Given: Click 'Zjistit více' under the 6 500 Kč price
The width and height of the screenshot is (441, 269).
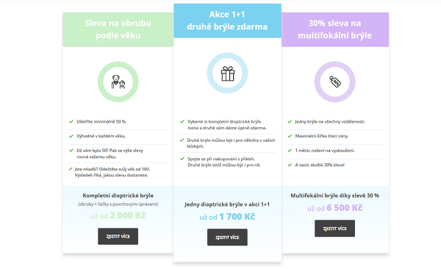Looking at the screenshot, I should (334, 229).
